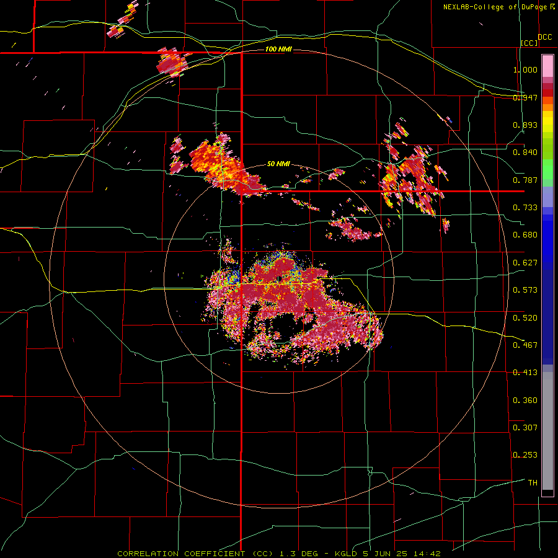Click the DCC label above the color scale
558x558 pixels.
coord(544,37)
